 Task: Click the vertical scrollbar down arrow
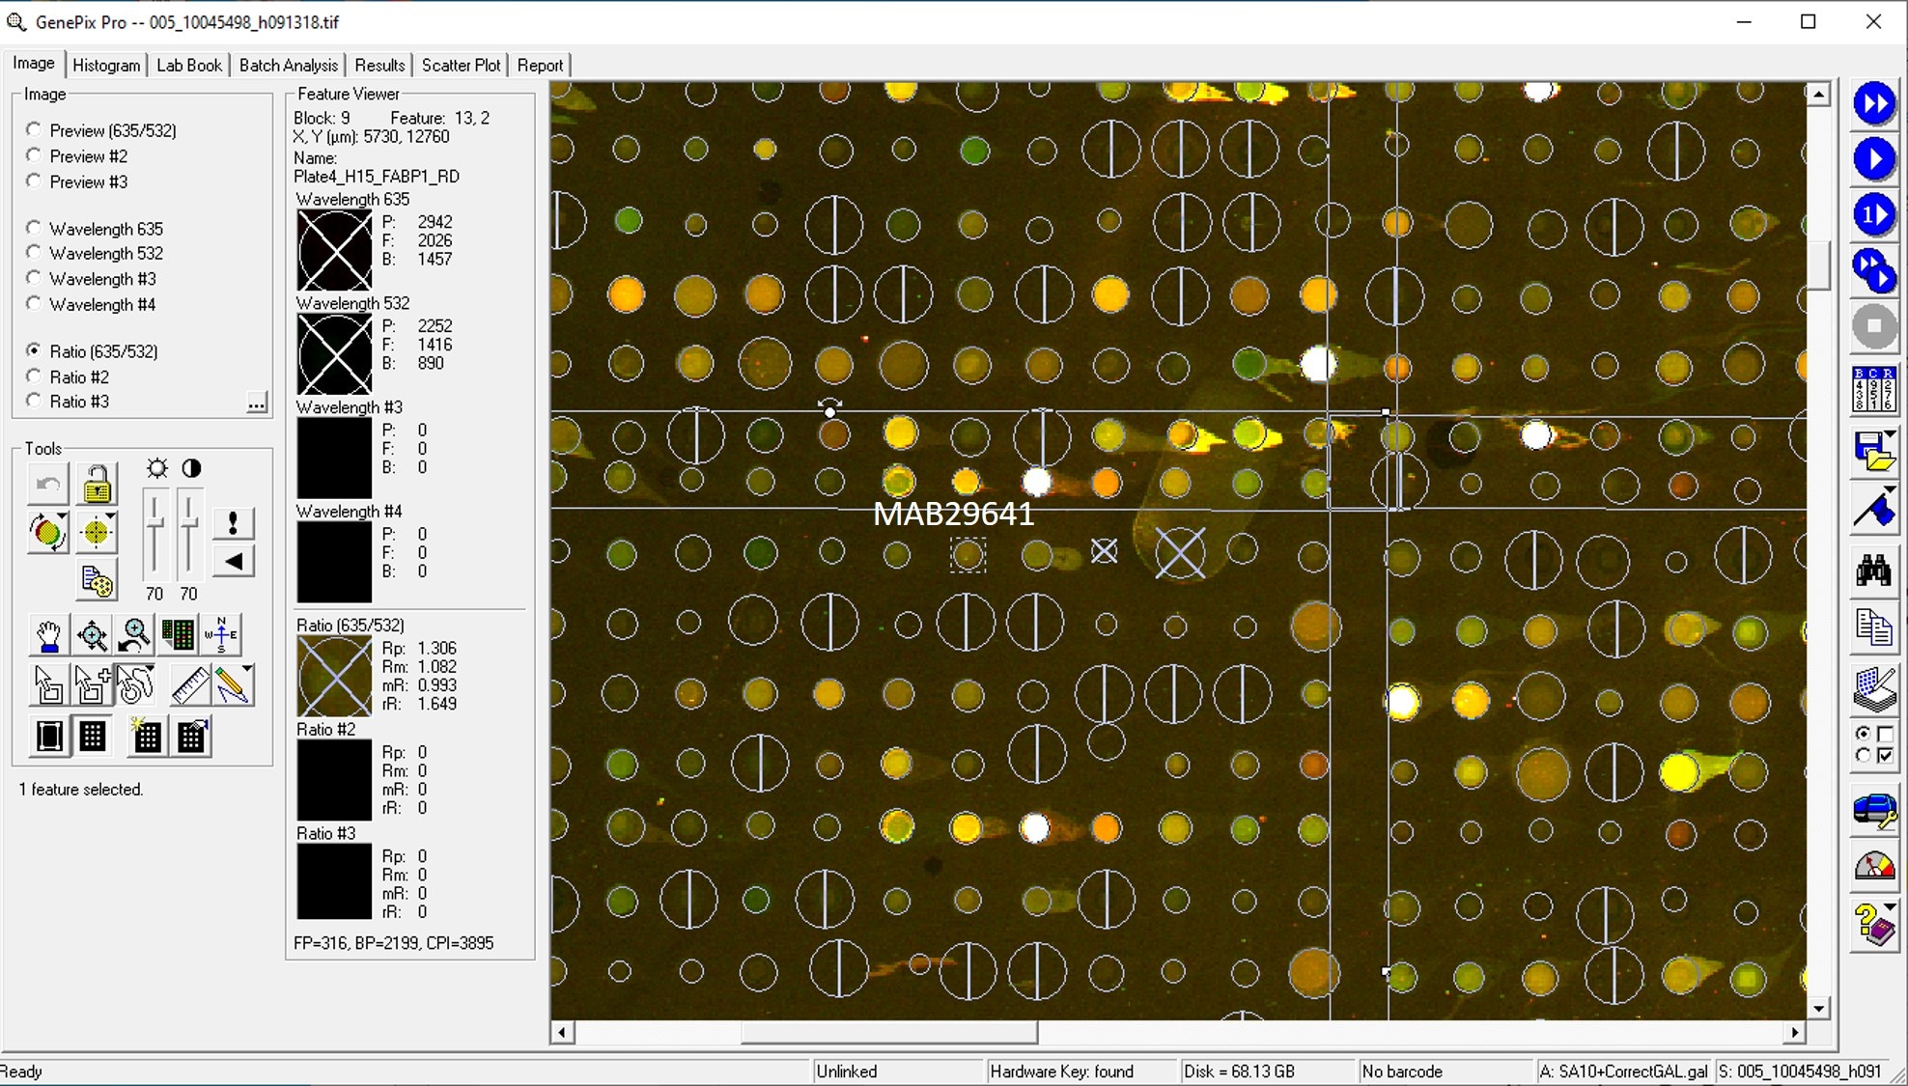1818,1009
